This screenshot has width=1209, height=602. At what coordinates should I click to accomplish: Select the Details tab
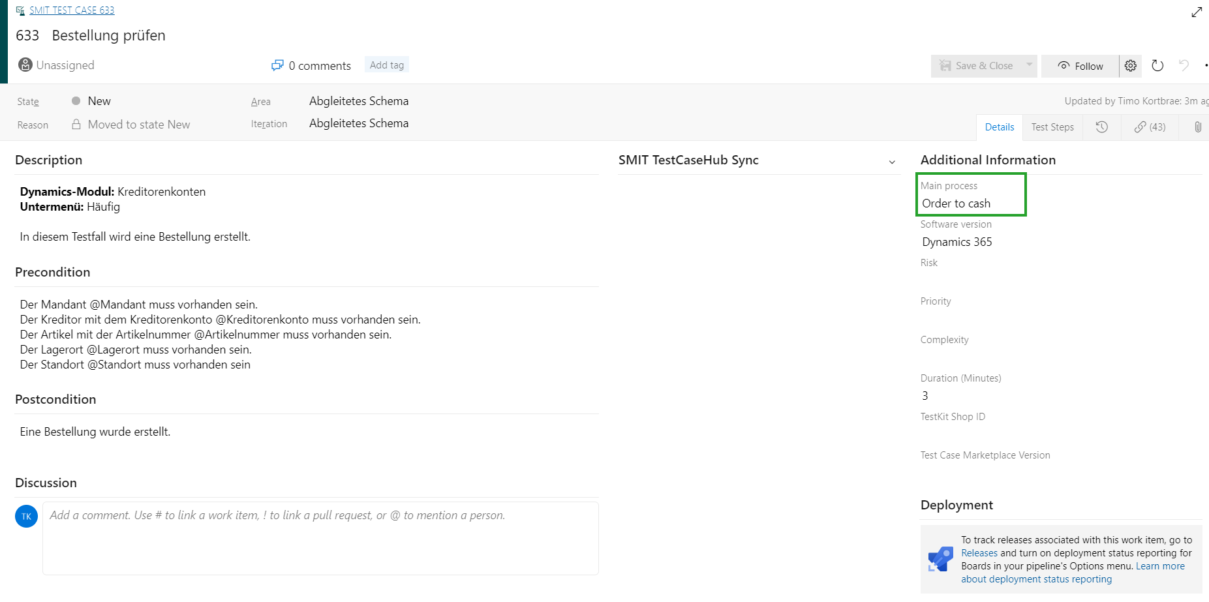click(x=999, y=127)
